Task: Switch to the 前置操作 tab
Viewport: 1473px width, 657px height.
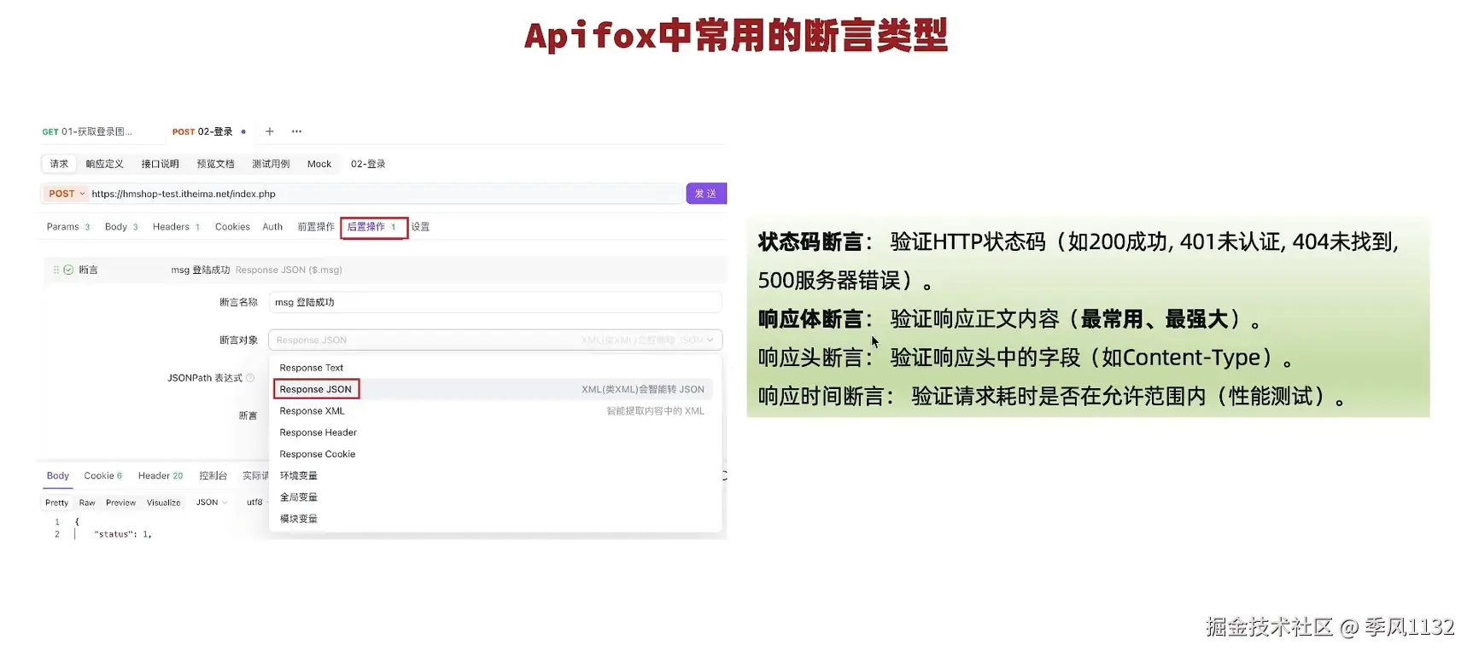Action: click(x=316, y=227)
